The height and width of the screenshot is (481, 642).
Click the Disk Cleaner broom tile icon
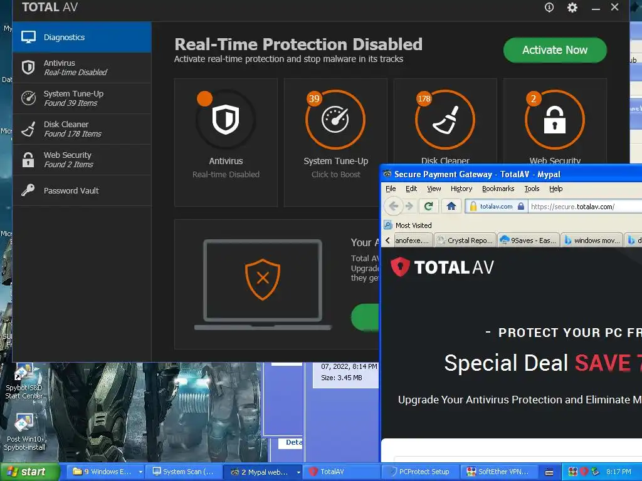coord(445,120)
